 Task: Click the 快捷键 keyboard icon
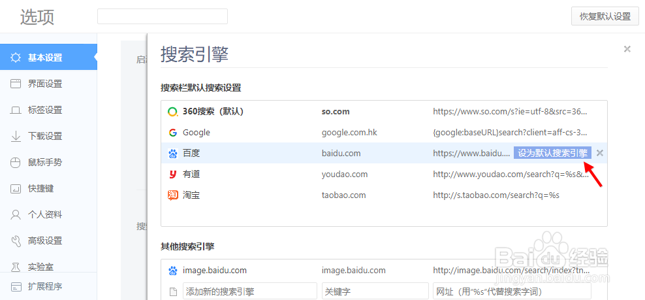click(x=16, y=189)
